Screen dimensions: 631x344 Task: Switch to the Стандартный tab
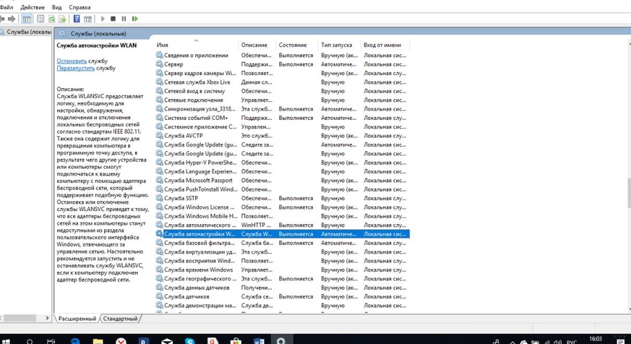click(x=120, y=318)
